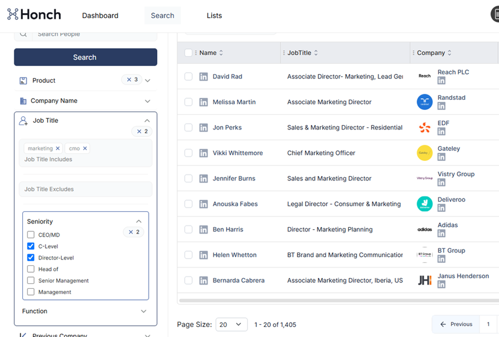The image size is (499, 337).
Task: Click the blue Search button
Action: pyautogui.click(x=85, y=57)
